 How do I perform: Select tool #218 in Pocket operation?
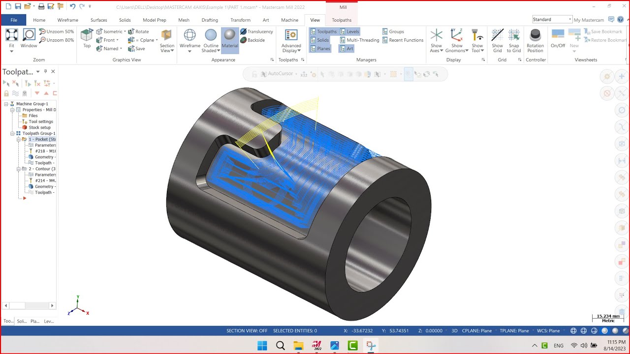tap(45, 151)
